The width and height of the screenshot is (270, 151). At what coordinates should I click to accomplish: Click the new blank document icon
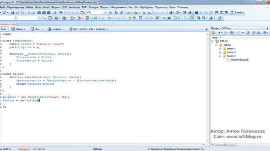pyautogui.click(x=28, y=13)
